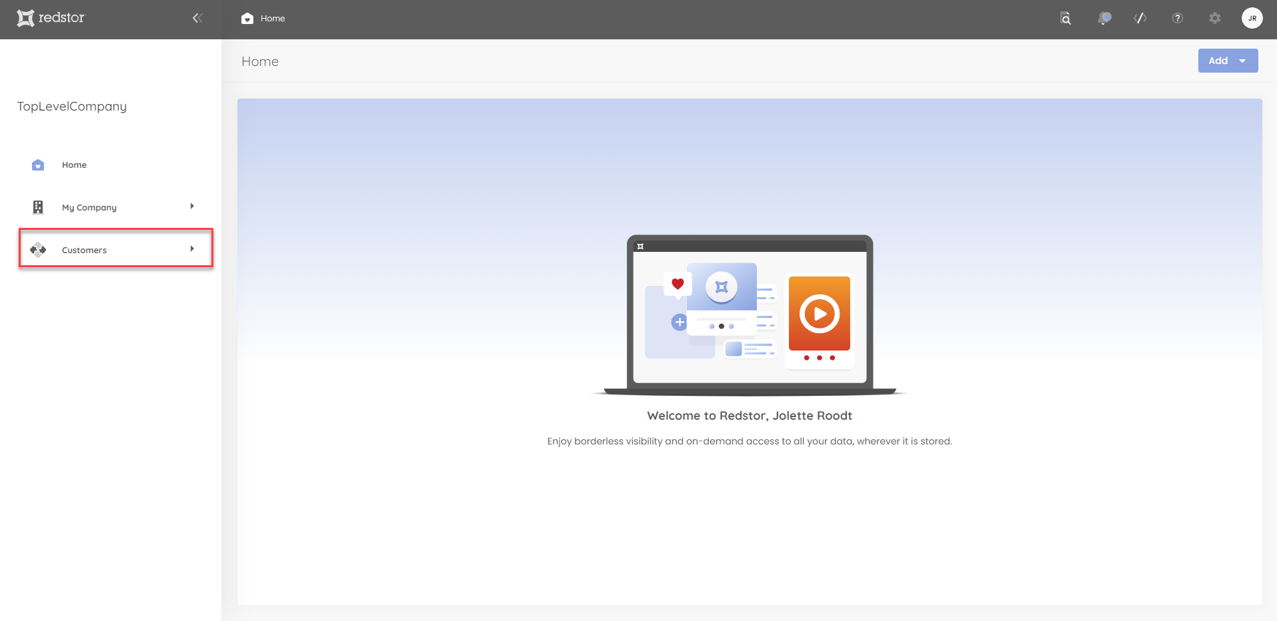Click the TopLevelCompany name
This screenshot has height=621, width=1277.
click(72, 107)
